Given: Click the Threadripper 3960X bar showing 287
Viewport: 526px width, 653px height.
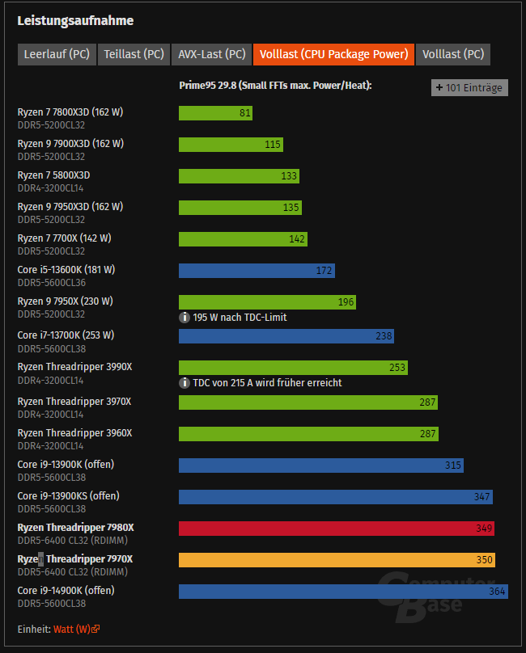Looking at the screenshot, I should coord(308,434).
